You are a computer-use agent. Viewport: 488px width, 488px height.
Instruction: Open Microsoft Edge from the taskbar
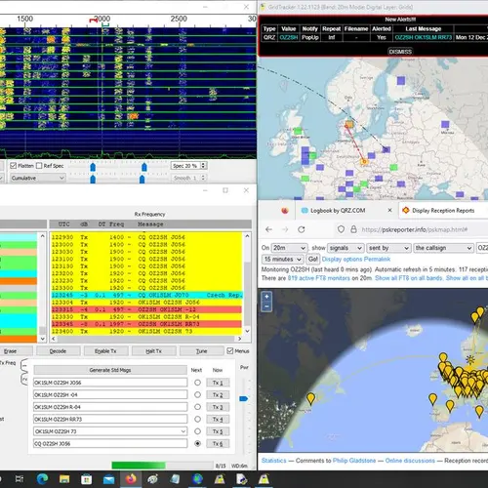pos(42,478)
